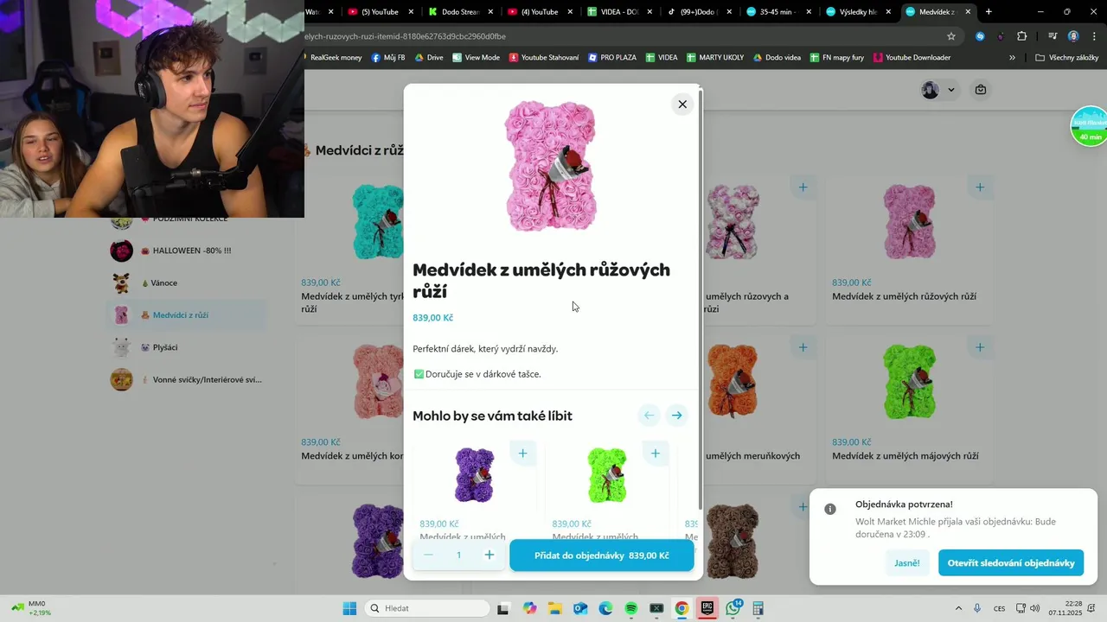
Task: Open Můj FB bookmark
Action: [x=388, y=58]
